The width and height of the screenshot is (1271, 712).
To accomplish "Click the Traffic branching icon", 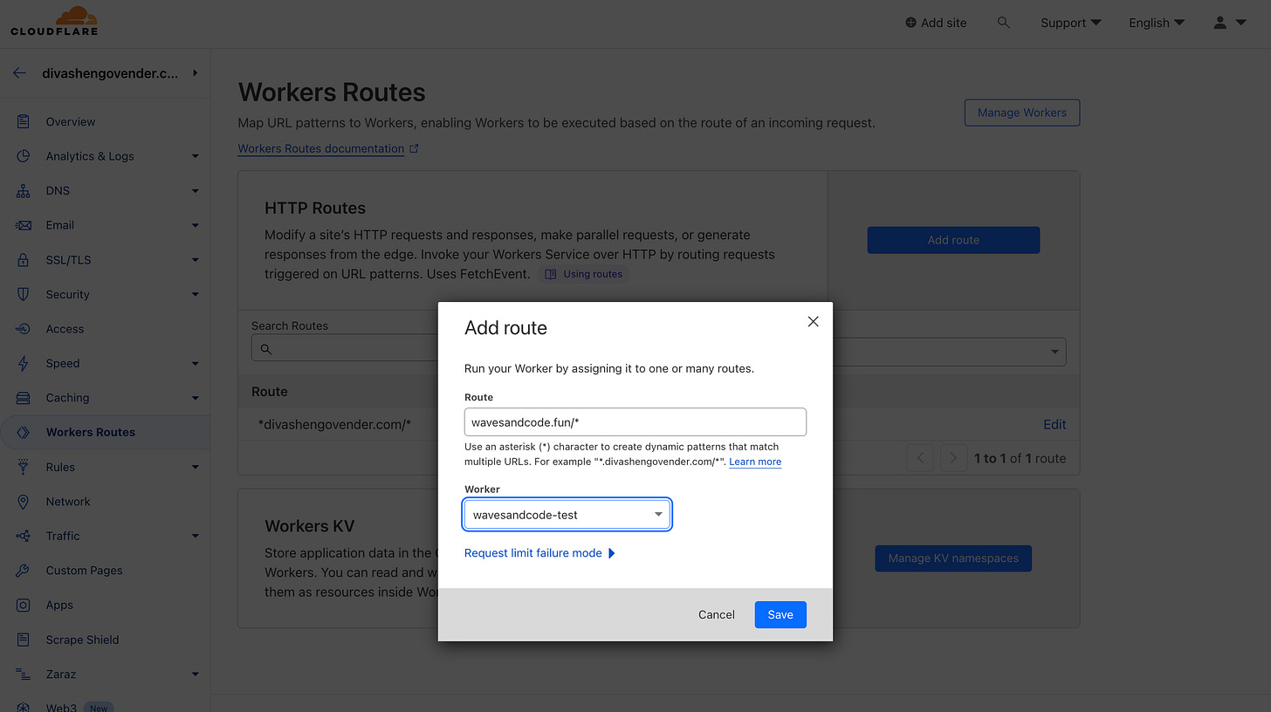I will (24, 536).
